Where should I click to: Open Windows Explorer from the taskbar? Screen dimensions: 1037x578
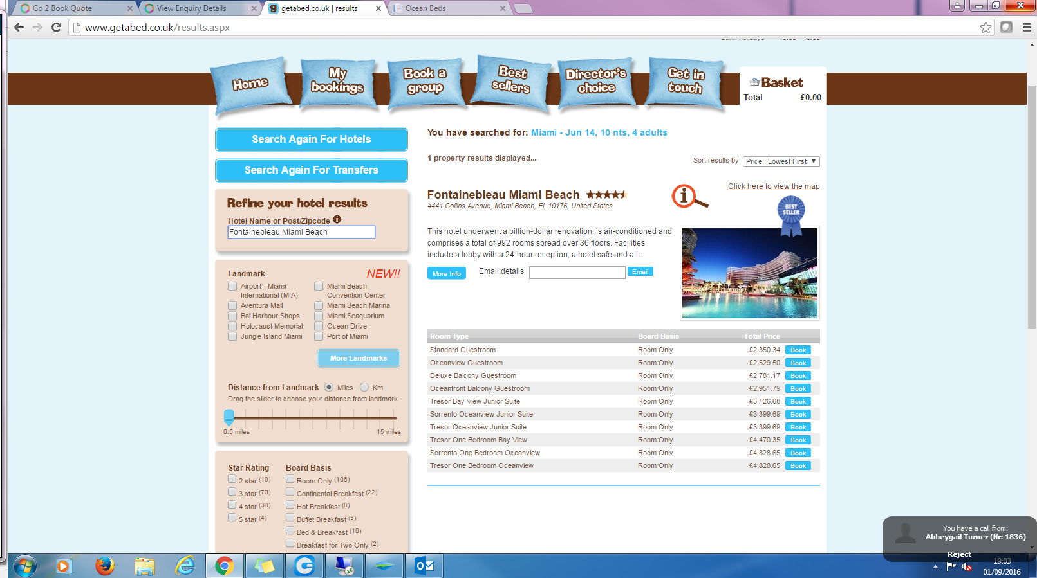[145, 566]
